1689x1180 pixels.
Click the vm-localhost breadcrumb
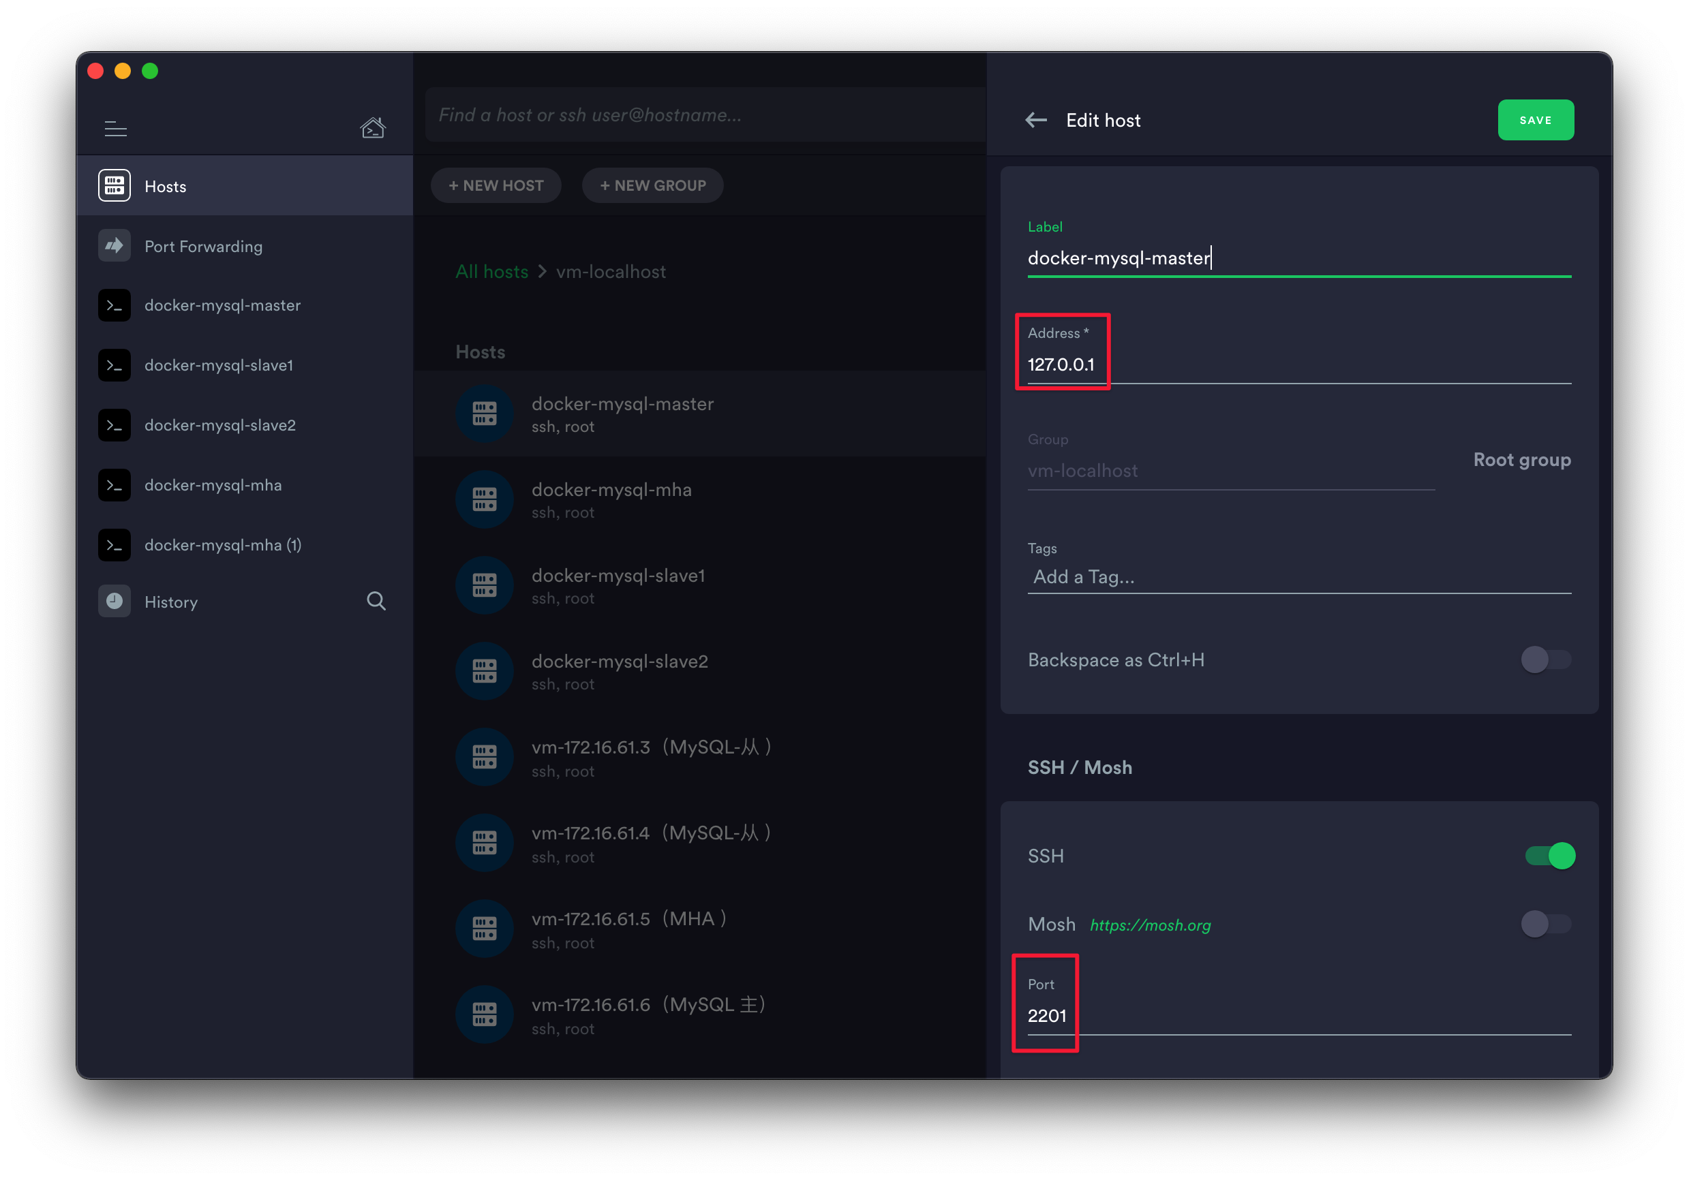tap(611, 272)
